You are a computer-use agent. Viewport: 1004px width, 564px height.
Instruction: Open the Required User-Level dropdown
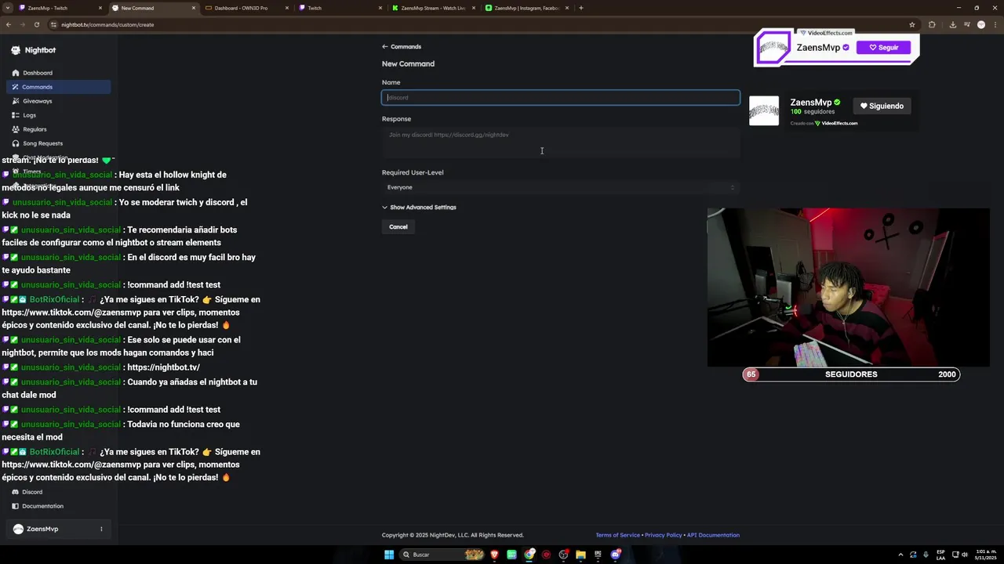click(561, 187)
